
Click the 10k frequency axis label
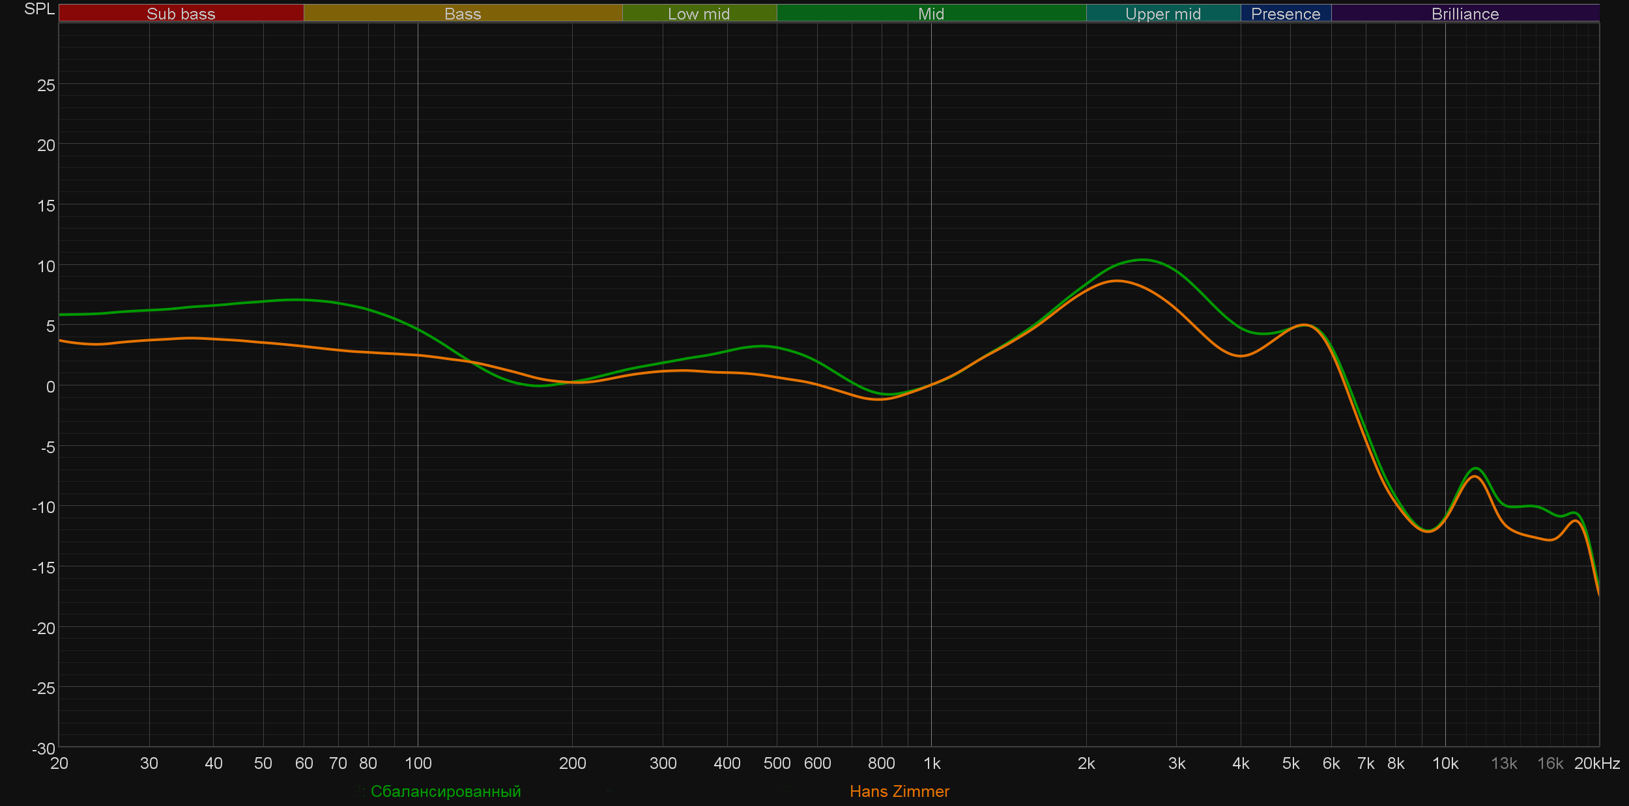(1445, 764)
